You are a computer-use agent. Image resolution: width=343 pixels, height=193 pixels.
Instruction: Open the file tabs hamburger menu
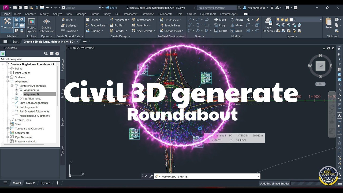pos(5,42)
